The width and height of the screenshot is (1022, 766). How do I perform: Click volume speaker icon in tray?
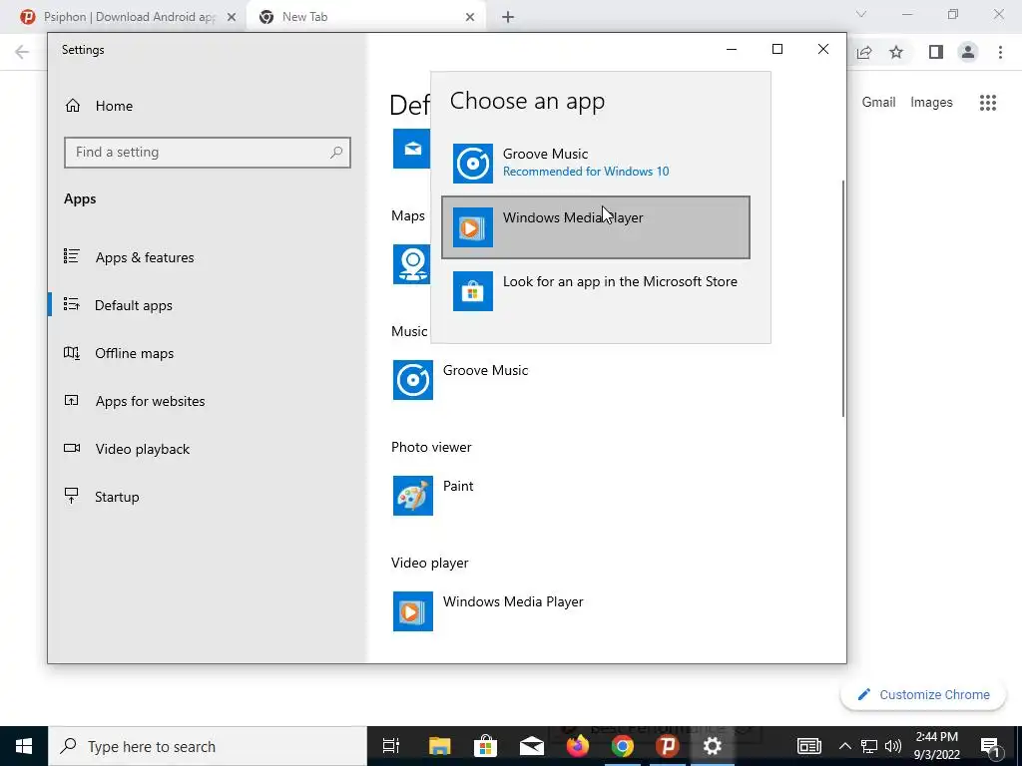coord(893,746)
